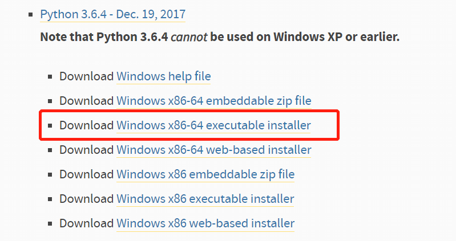Click the bullet before x86-64 embeddable zip file
The height and width of the screenshot is (241, 456).
click(50, 101)
